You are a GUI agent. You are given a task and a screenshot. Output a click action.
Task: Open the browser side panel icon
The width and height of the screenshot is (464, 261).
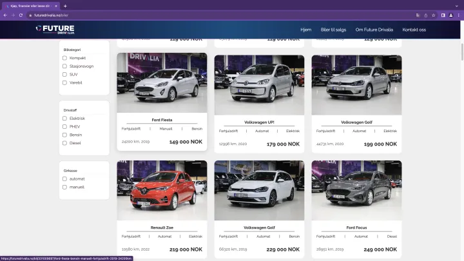(x=443, y=15)
